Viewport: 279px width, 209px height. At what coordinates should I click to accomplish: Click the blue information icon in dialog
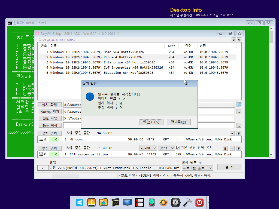[x=90, y=97]
